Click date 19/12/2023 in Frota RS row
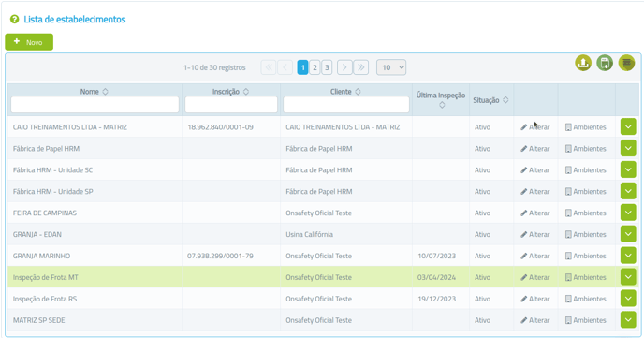644x338 pixels. 436,299
